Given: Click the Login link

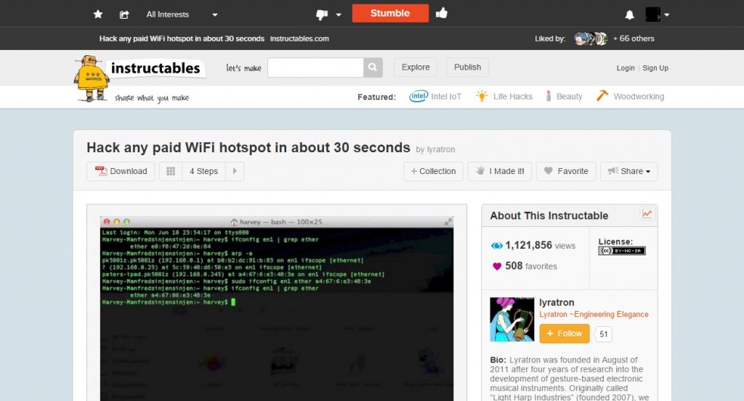Looking at the screenshot, I should point(626,67).
